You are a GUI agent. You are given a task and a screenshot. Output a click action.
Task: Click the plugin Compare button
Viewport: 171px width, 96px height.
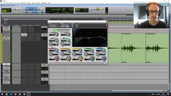(x=67, y=27)
